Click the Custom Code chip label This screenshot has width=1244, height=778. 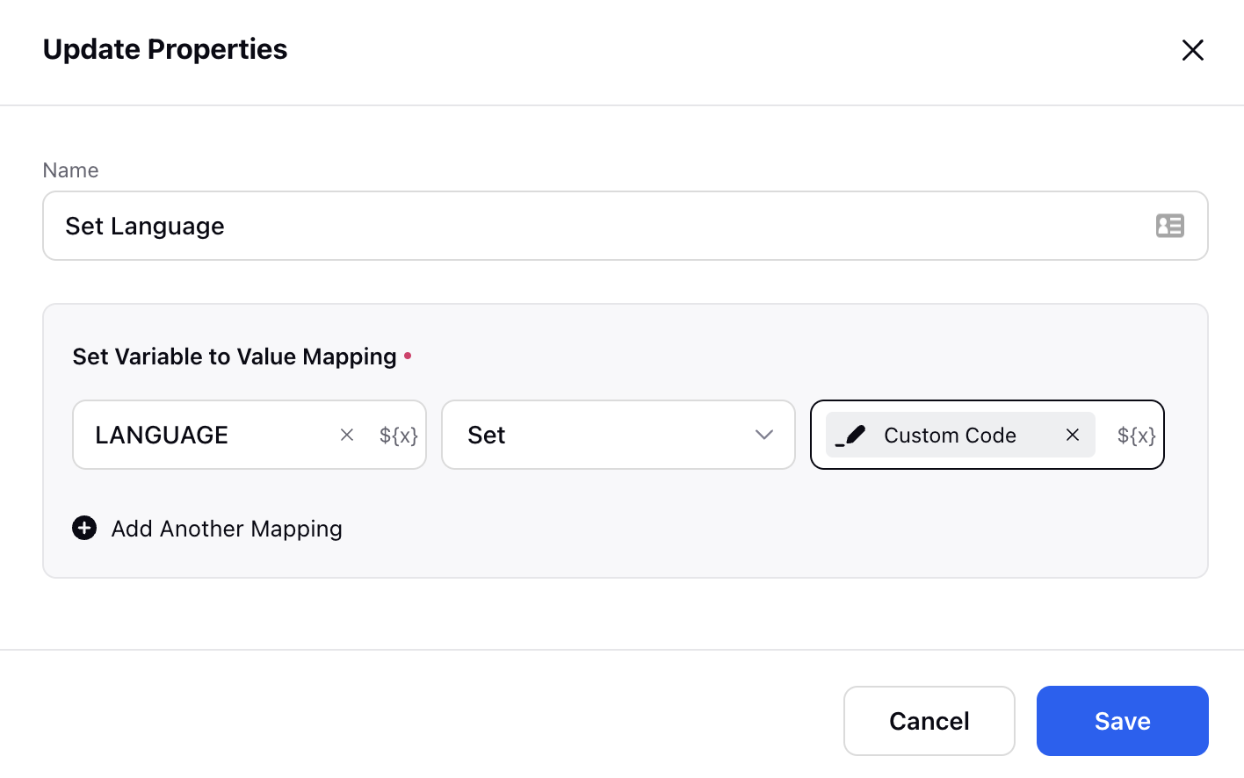pyautogui.click(x=950, y=435)
